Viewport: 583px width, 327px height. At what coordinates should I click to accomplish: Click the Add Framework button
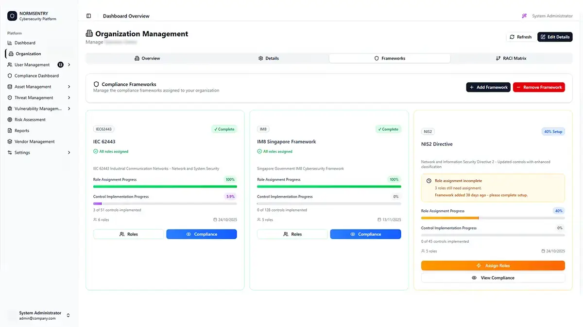click(x=488, y=87)
